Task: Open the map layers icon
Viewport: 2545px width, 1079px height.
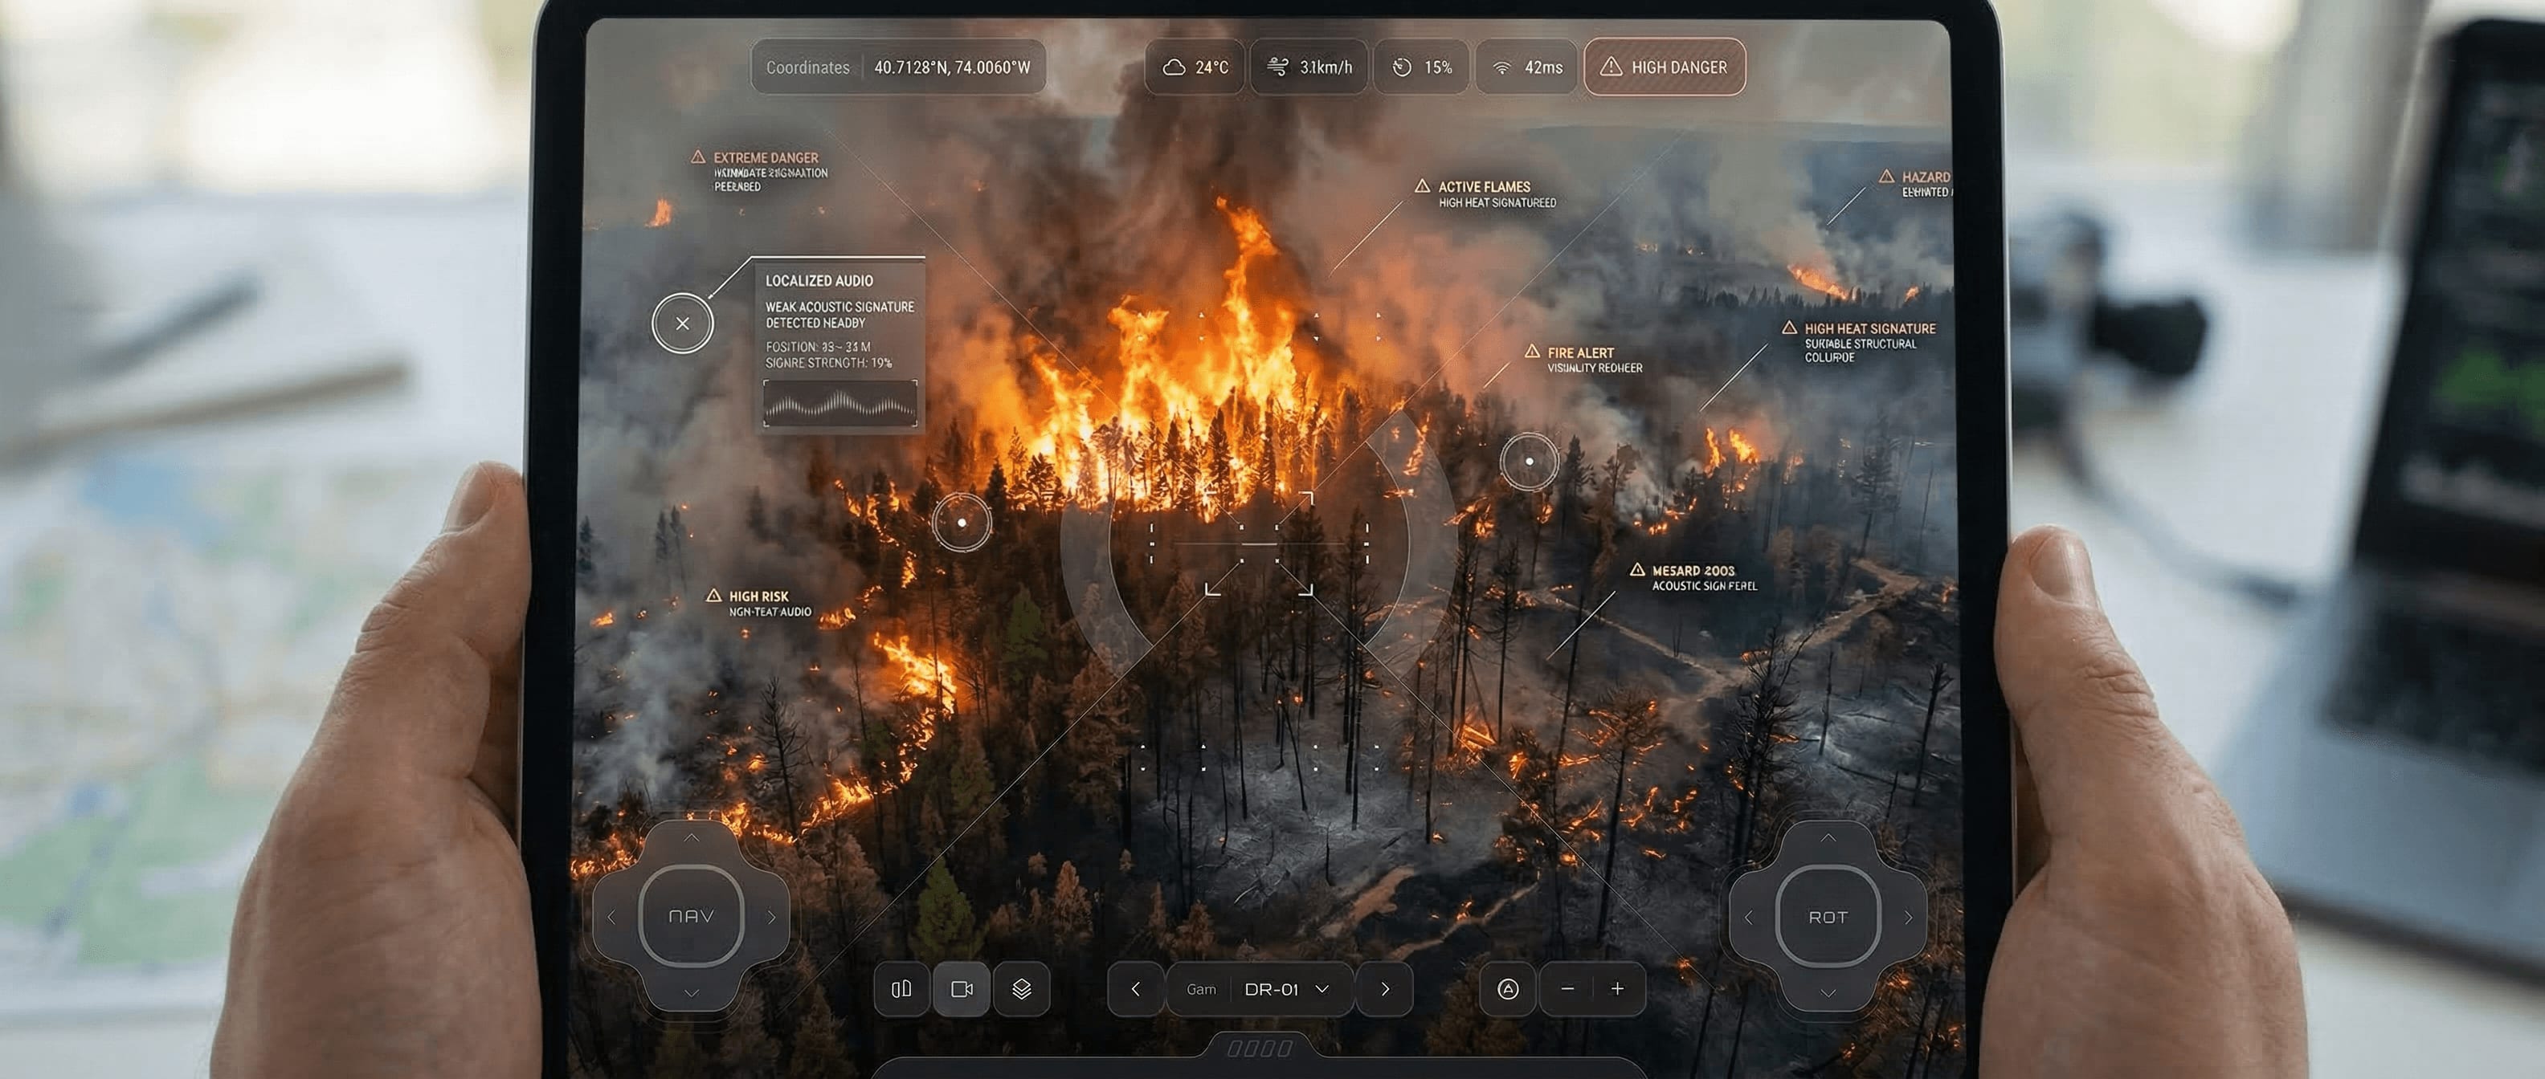Action: point(1022,989)
